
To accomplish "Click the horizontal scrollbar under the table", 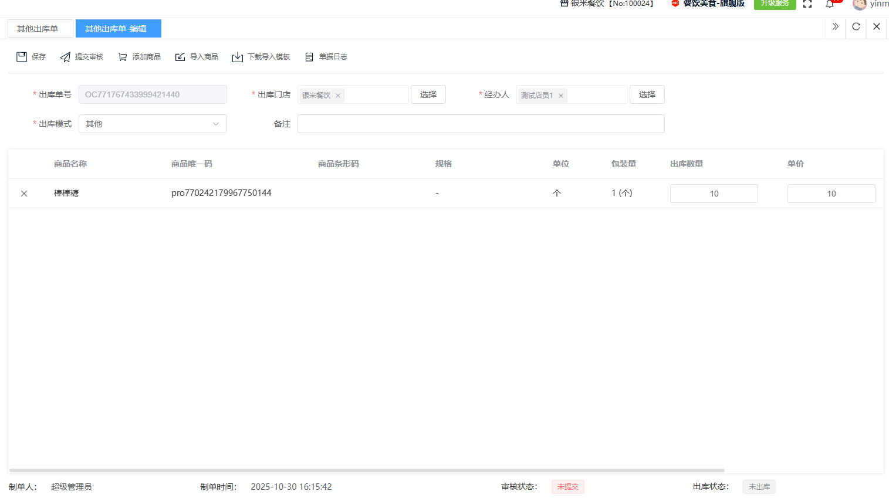I will point(367,470).
